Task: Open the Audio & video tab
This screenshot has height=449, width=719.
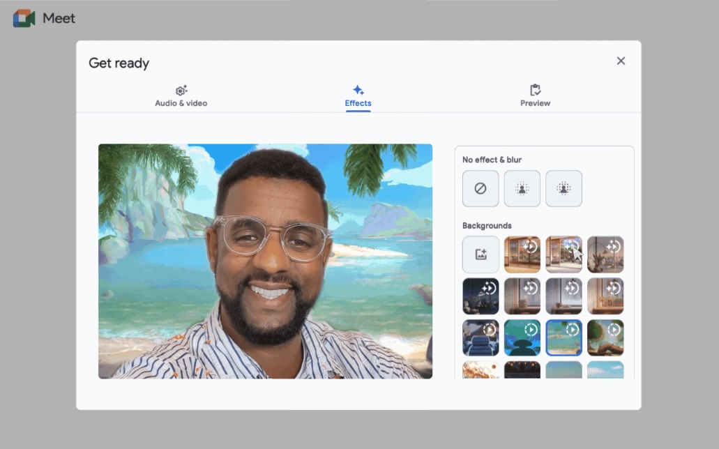Action: pos(181,96)
